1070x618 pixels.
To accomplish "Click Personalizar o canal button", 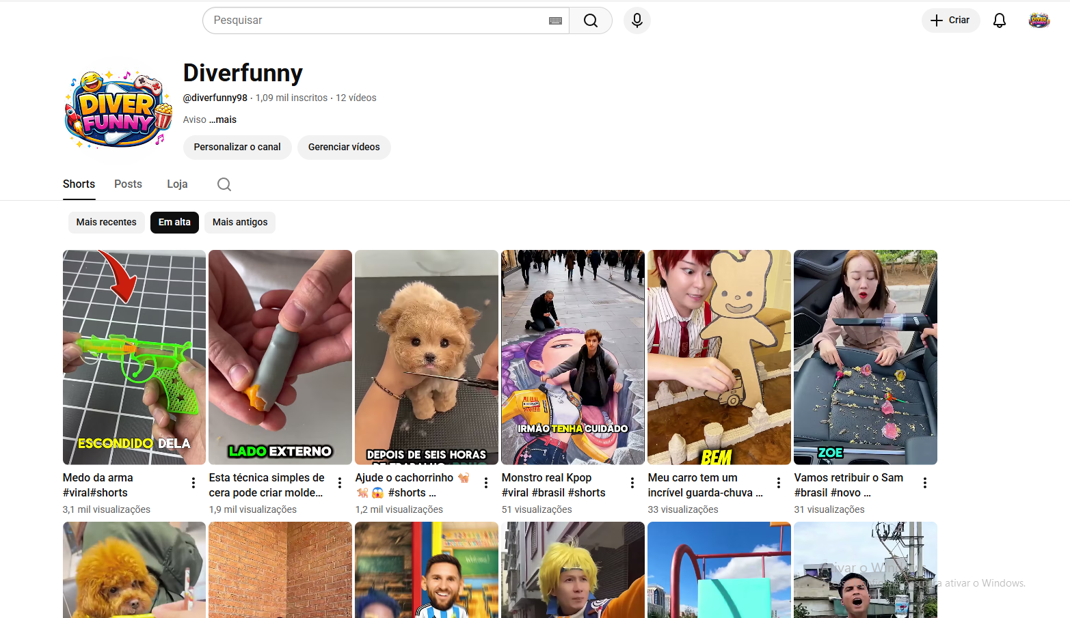I will (x=237, y=148).
